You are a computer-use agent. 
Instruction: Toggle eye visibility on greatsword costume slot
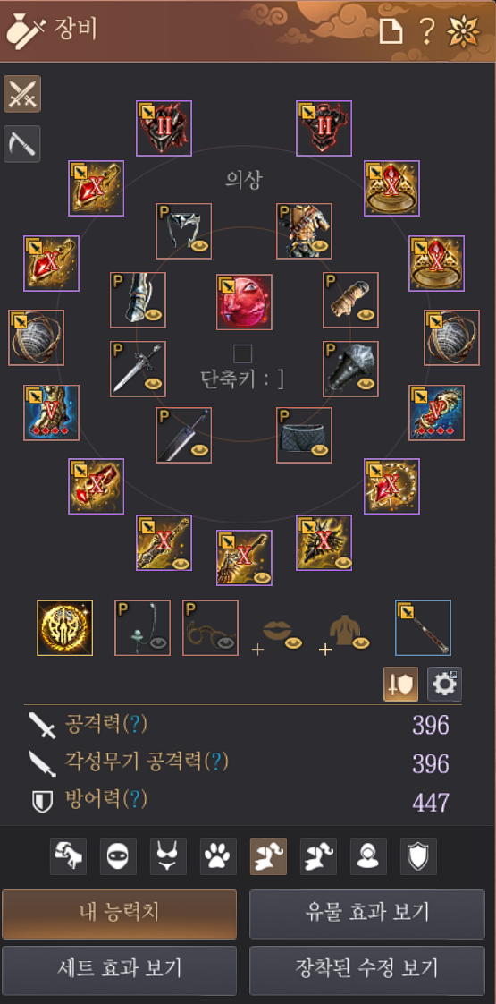tap(200, 449)
